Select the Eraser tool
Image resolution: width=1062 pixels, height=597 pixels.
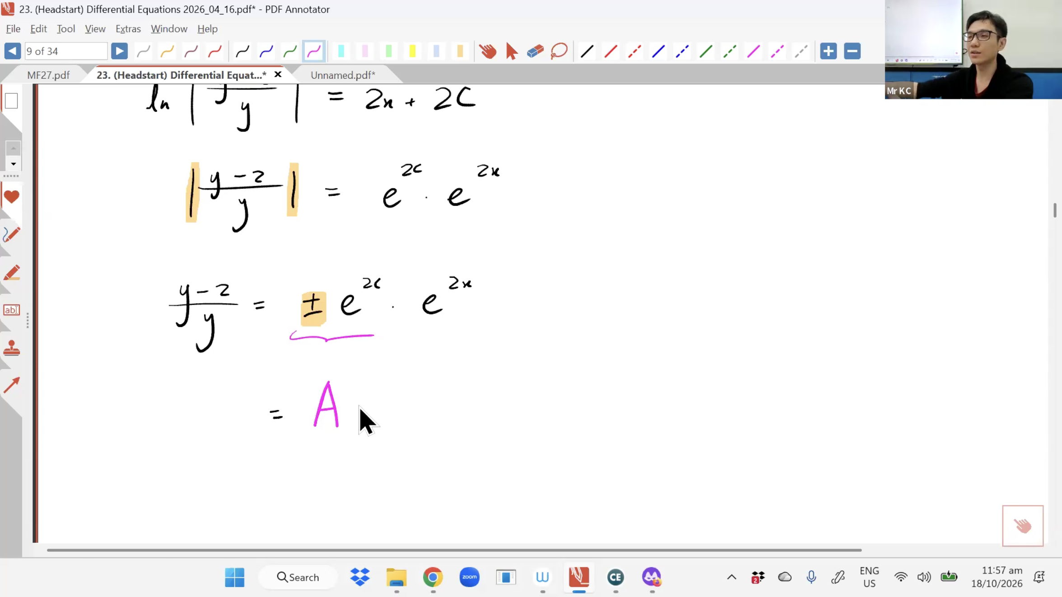pyautogui.click(x=535, y=51)
